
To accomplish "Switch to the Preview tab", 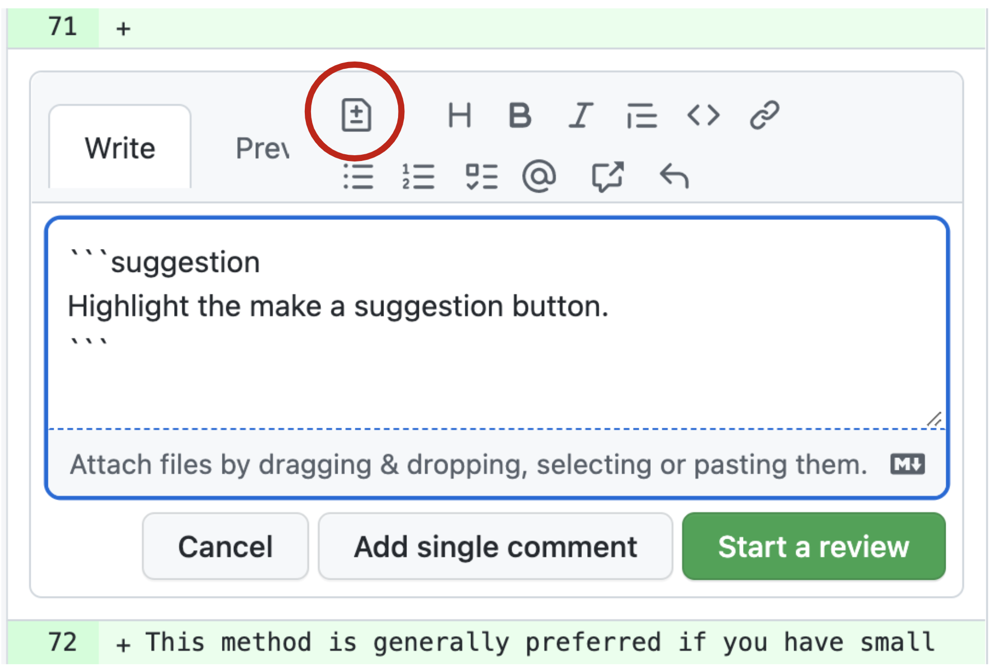I will 262,148.
